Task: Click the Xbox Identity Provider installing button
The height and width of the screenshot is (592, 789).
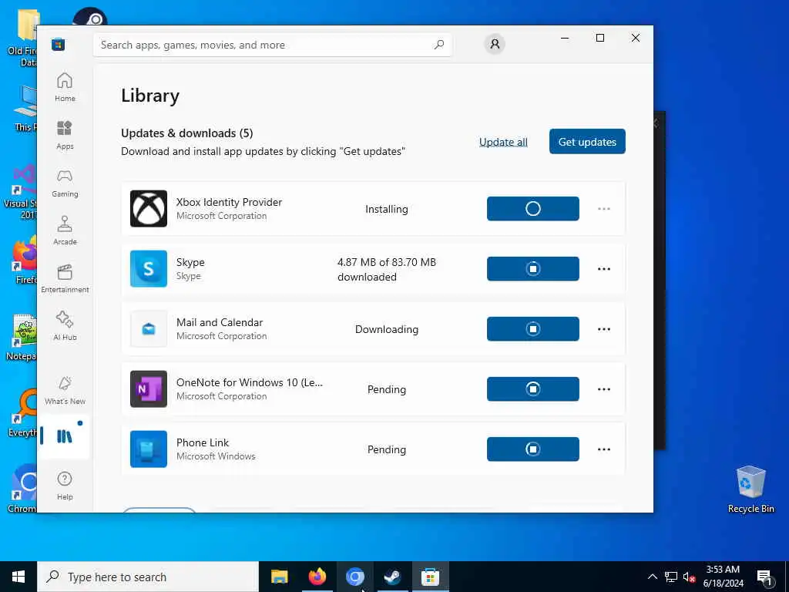Action: (x=533, y=208)
